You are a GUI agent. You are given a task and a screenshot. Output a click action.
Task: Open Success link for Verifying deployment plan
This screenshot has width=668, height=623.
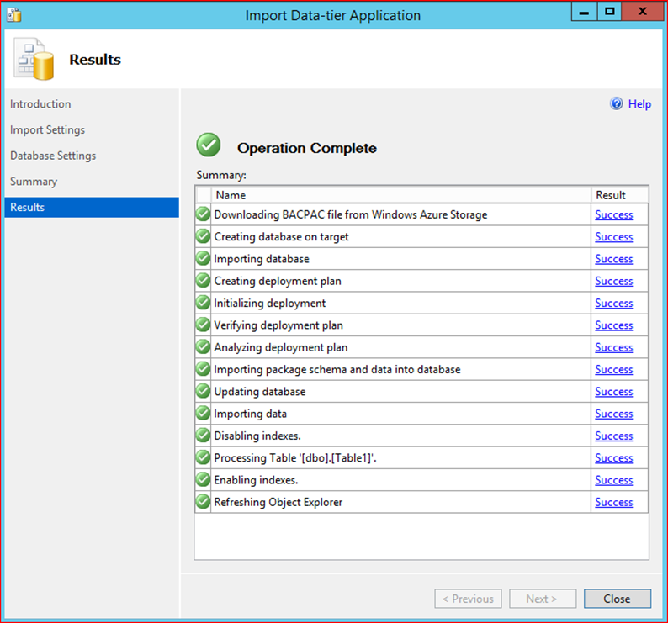[x=614, y=325]
